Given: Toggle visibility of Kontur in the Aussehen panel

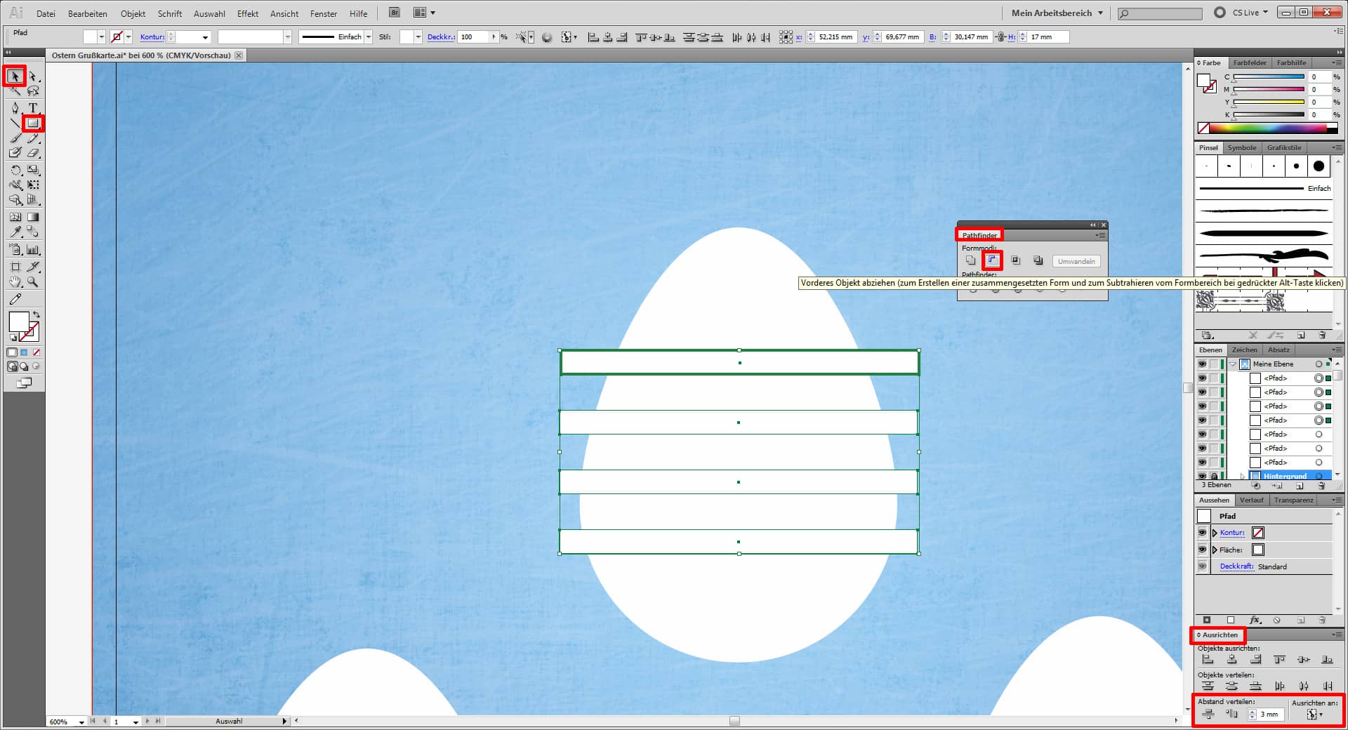Looking at the screenshot, I should pyautogui.click(x=1202, y=533).
